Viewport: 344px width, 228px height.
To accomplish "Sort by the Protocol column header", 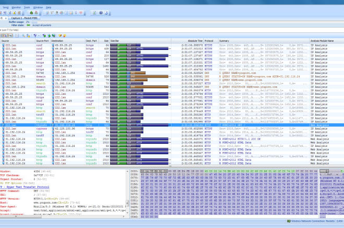I will [x=211, y=41].
